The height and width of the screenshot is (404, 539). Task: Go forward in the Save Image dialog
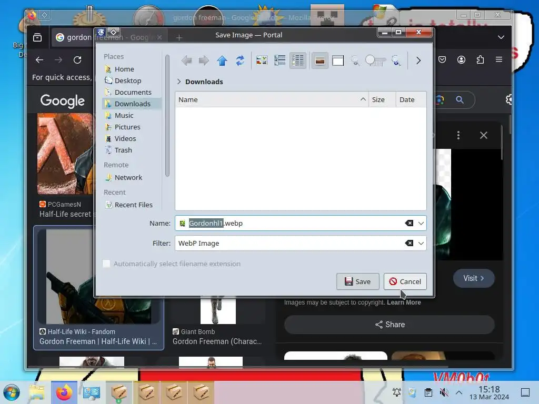204,61
